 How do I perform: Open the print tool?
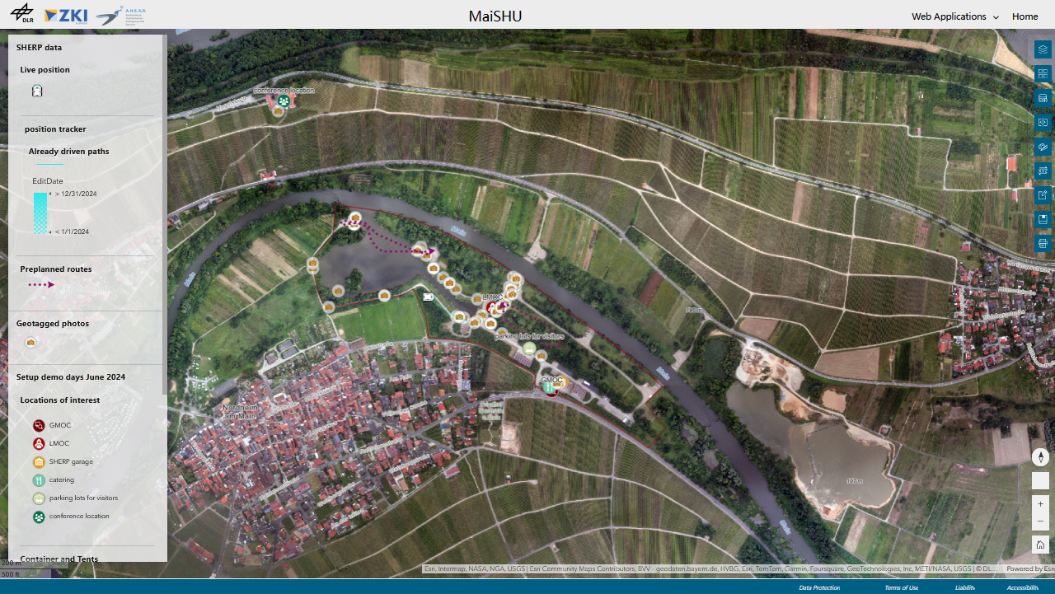pos(1043,244)
